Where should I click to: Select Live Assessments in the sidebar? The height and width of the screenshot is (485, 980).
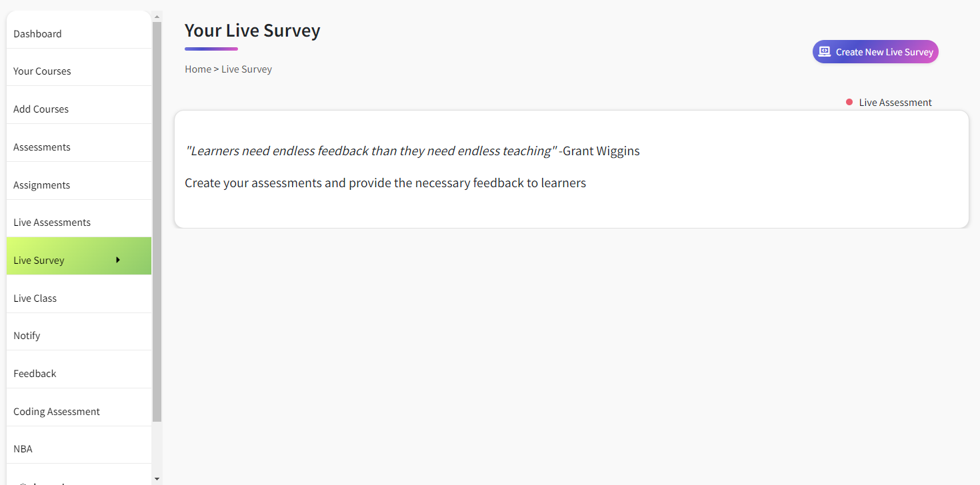tap(52, 222)
